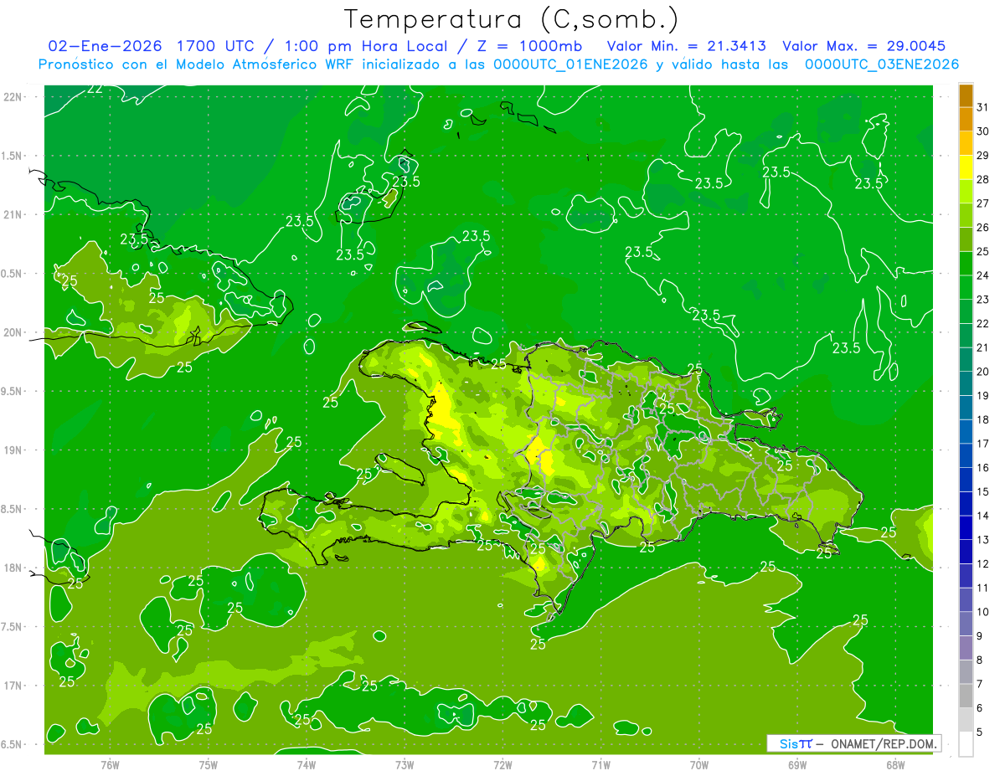Screen dimensions: 1005x776
Task: Click the 'ONAMET/REP.DOM.' credit label
Action: tap(883, 743)
